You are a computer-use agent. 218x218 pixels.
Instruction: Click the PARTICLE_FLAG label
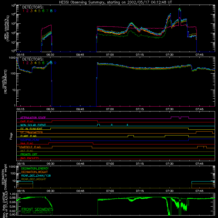point(30,147)
